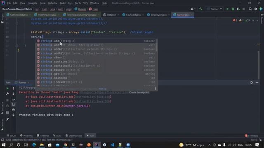Click the Runner breadcrumb in navigation bar
Viewport: 264px width, 148px height.
[x=80, y=9]
